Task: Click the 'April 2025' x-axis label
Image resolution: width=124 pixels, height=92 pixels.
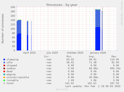Action: coord(29,53)
